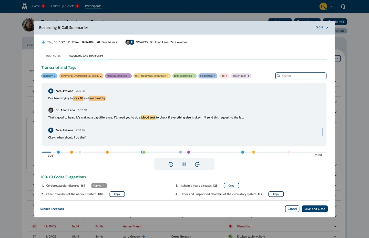This screenshot has height=238, width=369.
Task: Click inside the transcript Search field
Action: click(301, 76)
